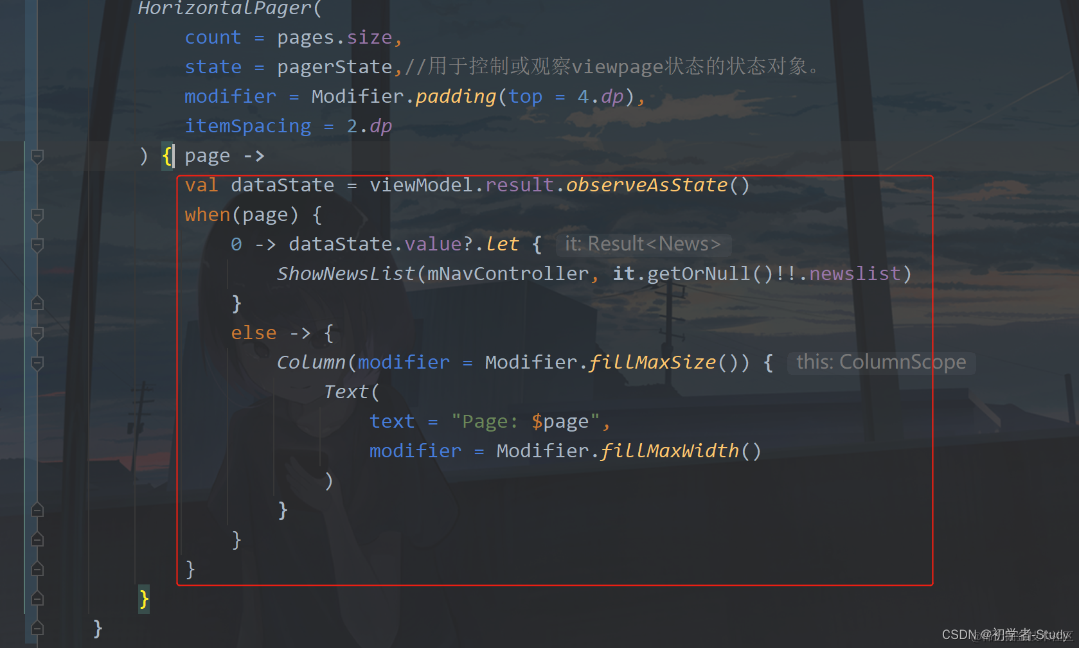Viewport: 1079px width, 648px height.
Task: Click the 'fillMaxWidth' modifier function
Action: 670,451
